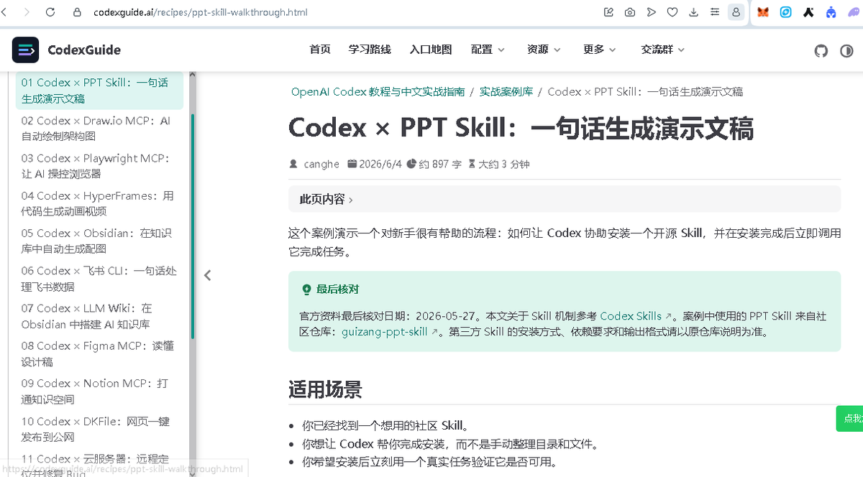This screenshot has height=477, width=863.
Task: Open the guizang-ppt-skill repository link
Action: click(x=390, y=332)
